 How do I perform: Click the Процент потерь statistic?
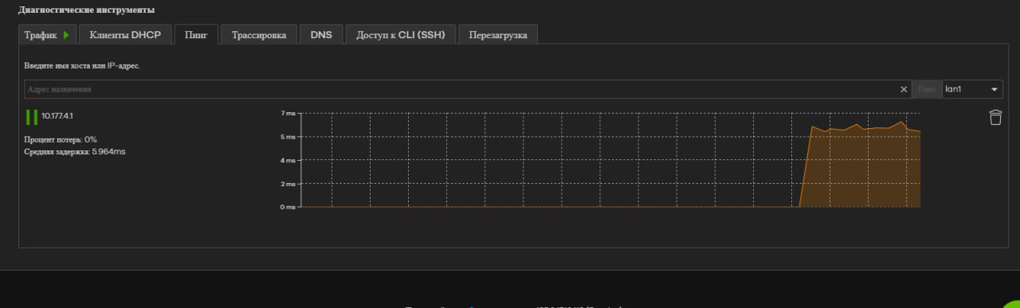pyautogui.click(x=61, y=139)
